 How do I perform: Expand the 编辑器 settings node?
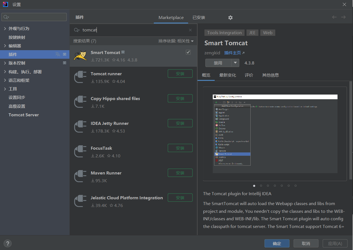(5, 46)
